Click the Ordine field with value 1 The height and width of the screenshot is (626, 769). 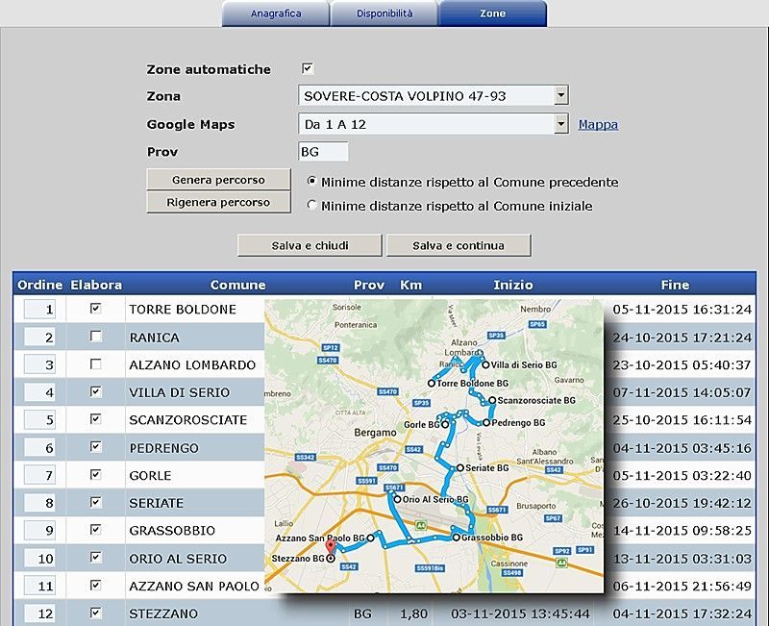(x=39, y=309)
